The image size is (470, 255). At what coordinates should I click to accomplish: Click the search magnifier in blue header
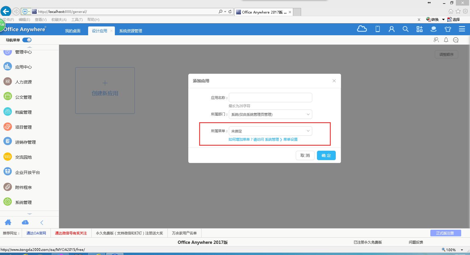pos(406,29)
